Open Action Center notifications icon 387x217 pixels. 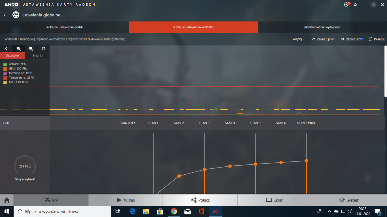(x=378, y=211)
